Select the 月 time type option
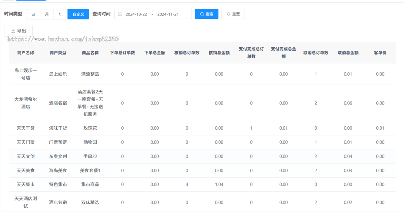Screen dimensions: 404x212 [47, 14]
